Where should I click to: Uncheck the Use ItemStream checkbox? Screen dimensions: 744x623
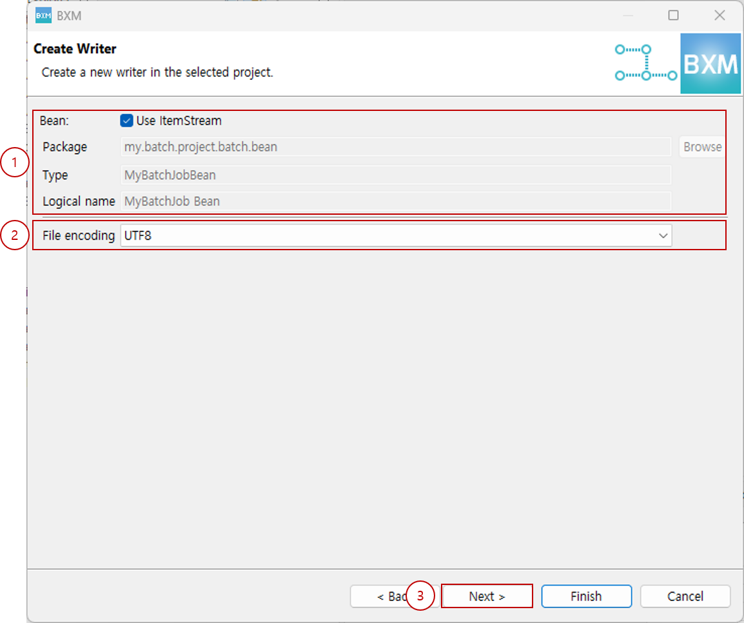point(128,121)
